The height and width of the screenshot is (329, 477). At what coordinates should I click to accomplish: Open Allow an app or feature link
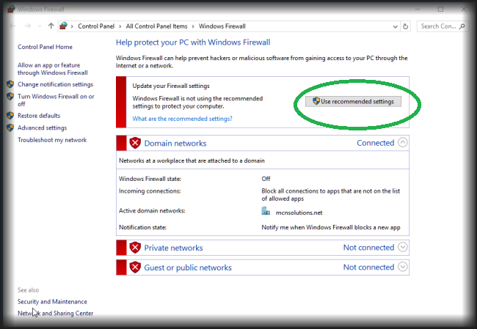point(53,69)
